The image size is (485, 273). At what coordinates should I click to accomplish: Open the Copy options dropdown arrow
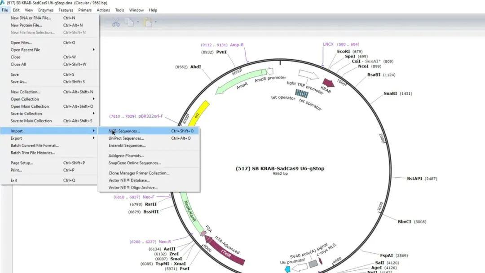[138, 22]
